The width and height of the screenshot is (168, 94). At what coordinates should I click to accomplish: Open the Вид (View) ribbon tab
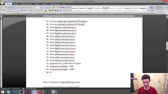pos(64,4)
